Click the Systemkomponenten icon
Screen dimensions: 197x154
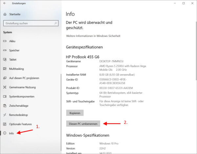pyautogui.click(x=5, y=96)
